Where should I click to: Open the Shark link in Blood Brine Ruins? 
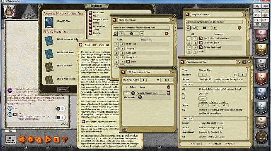[128, 61]
